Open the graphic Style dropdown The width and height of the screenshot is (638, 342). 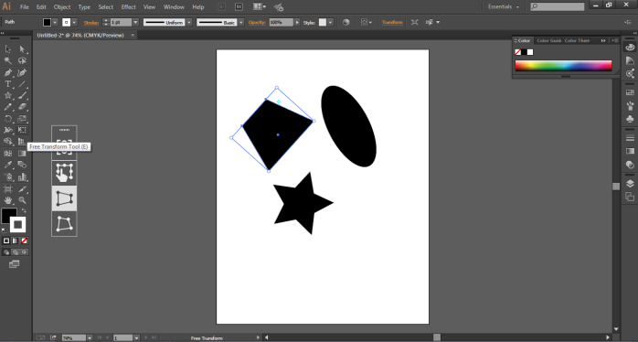[330, 22]
